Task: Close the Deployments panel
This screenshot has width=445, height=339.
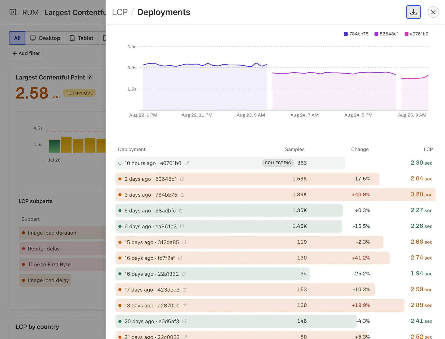Action: (x=433, y=12)
